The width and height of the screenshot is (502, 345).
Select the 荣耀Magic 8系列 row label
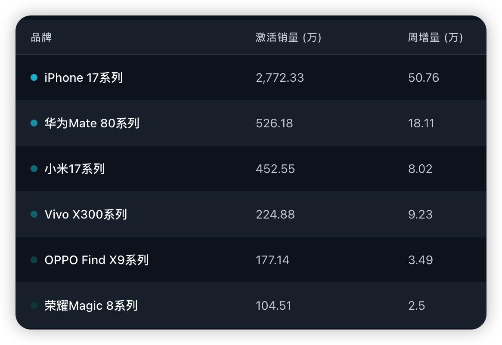click(x=91, y=306)
